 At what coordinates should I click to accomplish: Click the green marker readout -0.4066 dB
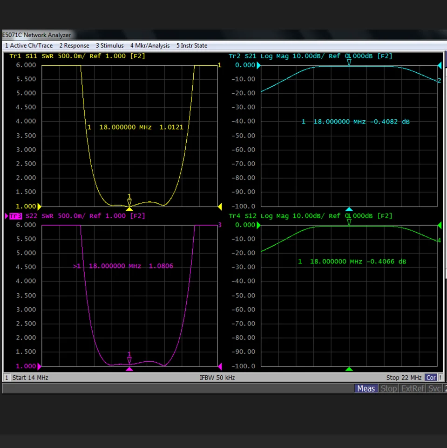coord(386,262)
